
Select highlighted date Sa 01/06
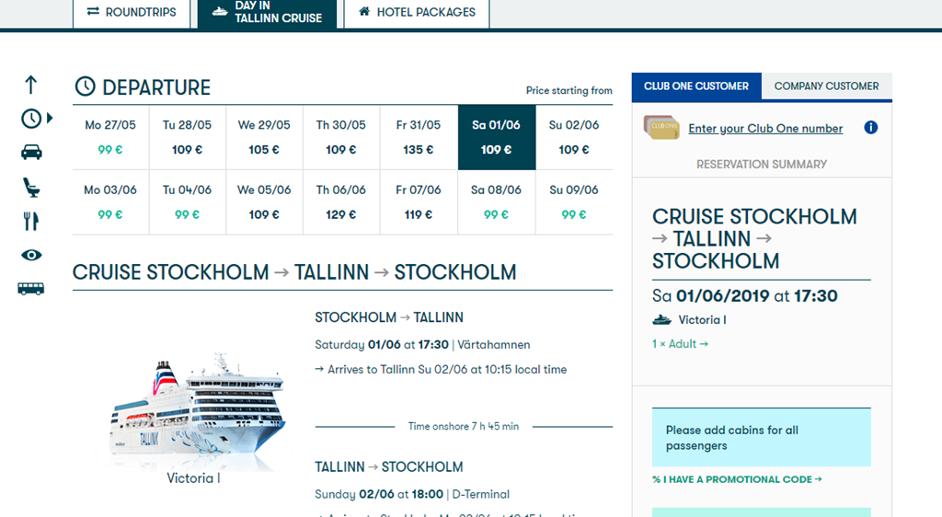[x=497, y=137]
